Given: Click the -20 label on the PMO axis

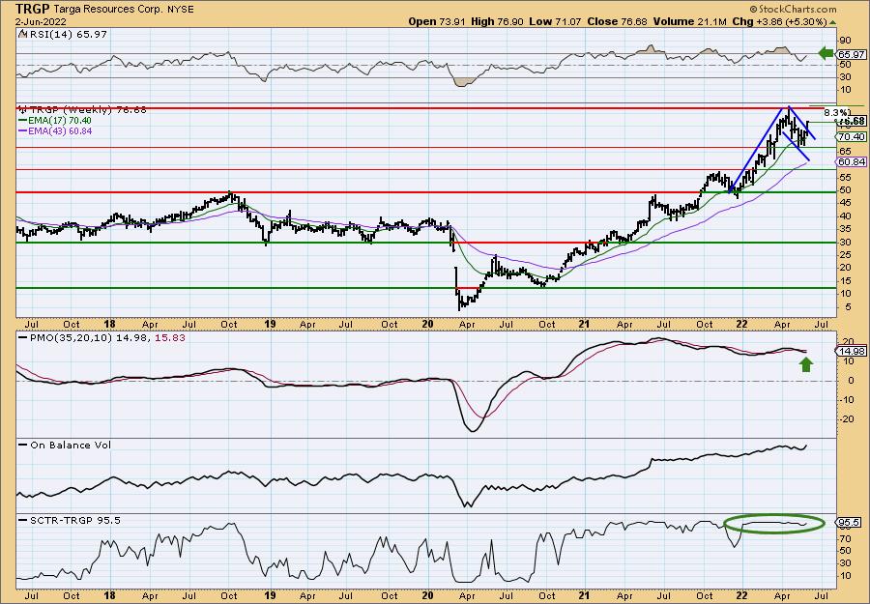Looking at the screenshot, I should 848,419.
